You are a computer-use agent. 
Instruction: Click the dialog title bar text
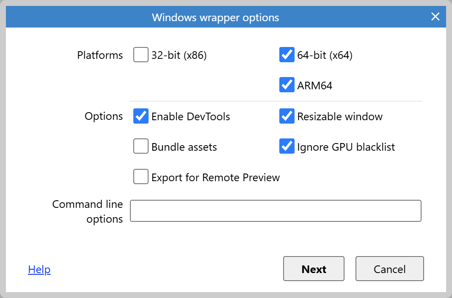[x=215, y=17]
